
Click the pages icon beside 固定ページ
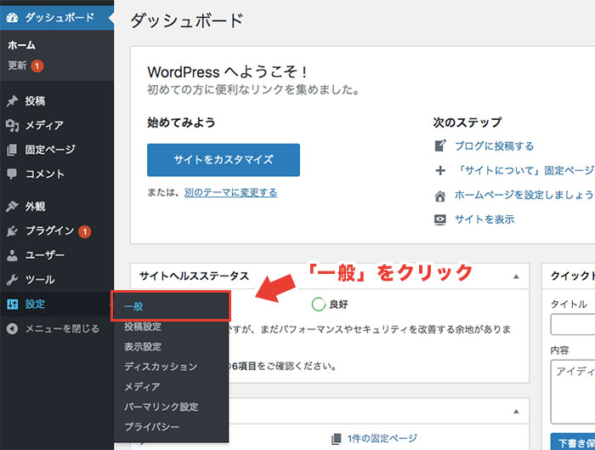tap(12, 150)
